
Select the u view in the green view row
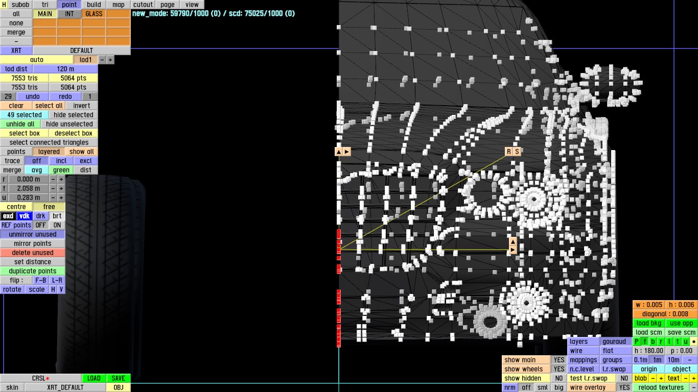pos(686,341)
